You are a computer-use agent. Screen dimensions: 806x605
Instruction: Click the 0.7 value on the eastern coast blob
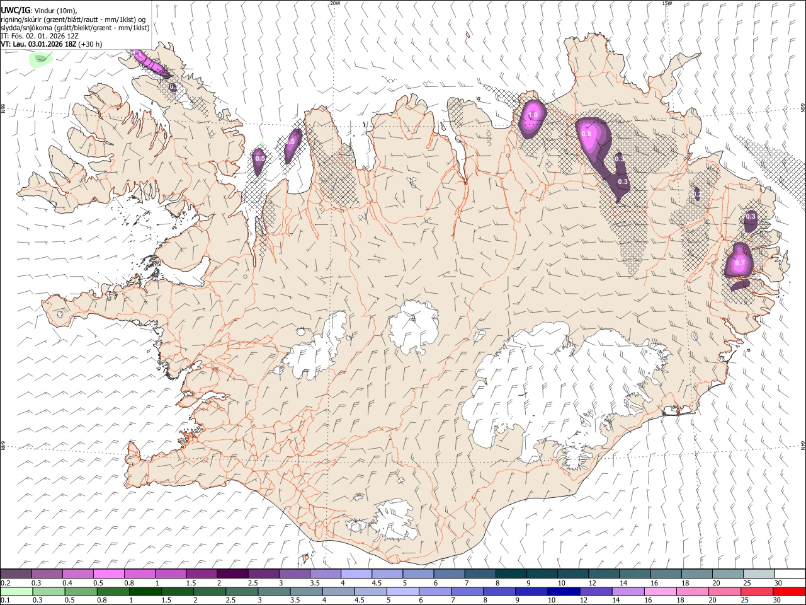[x=740, y=263]
